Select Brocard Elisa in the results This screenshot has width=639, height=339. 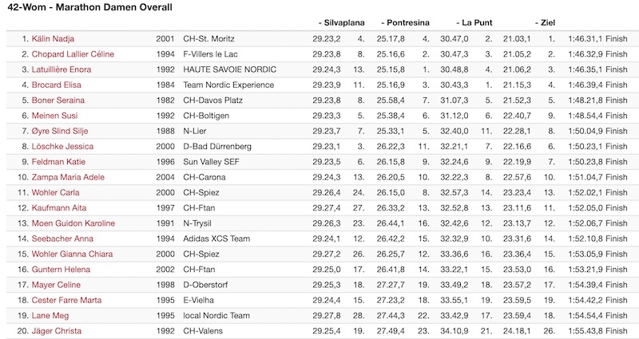[x=56, y=85]
